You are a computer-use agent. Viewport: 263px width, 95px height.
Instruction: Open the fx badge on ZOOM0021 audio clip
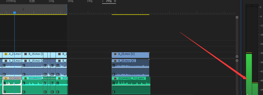(6, 78)
